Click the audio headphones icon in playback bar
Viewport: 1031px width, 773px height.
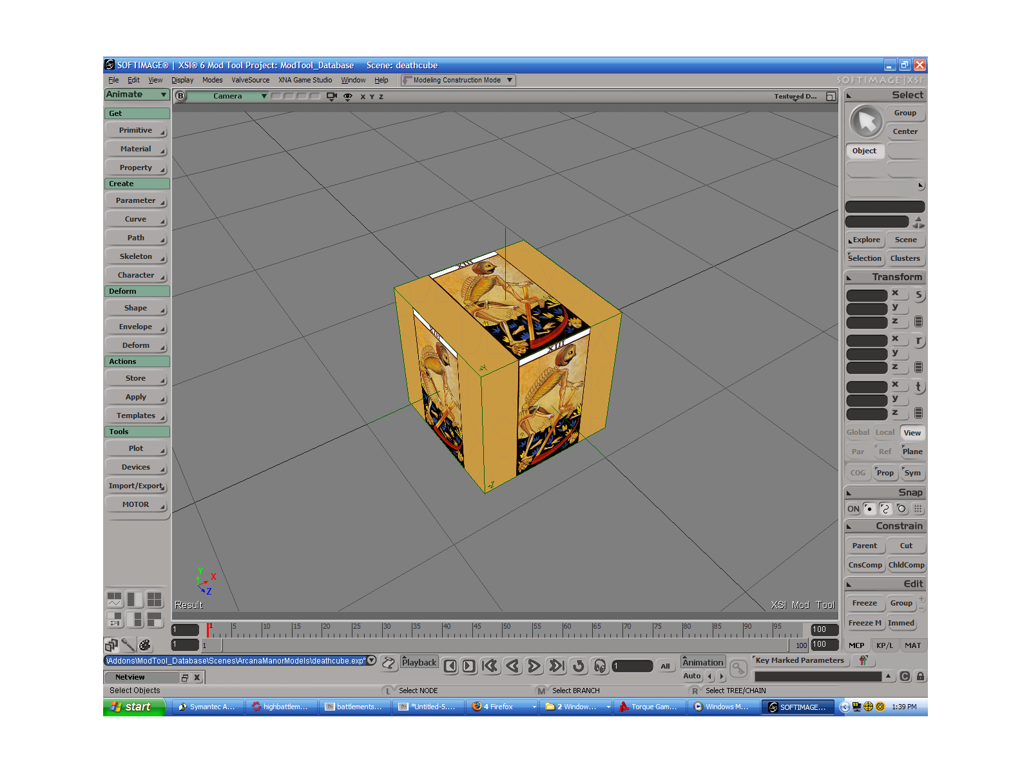point(600,666)
